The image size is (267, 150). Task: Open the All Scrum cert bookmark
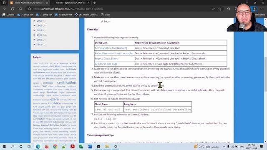(63, 15)
